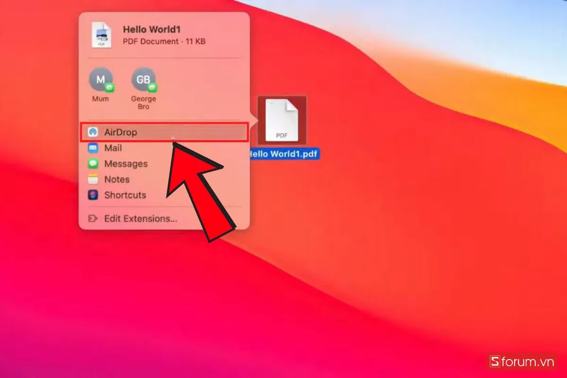Select the Hello World1.pdf filename label
Viewport: 567px width, 378px height.
pyautogui.click(x=283, y=154)
